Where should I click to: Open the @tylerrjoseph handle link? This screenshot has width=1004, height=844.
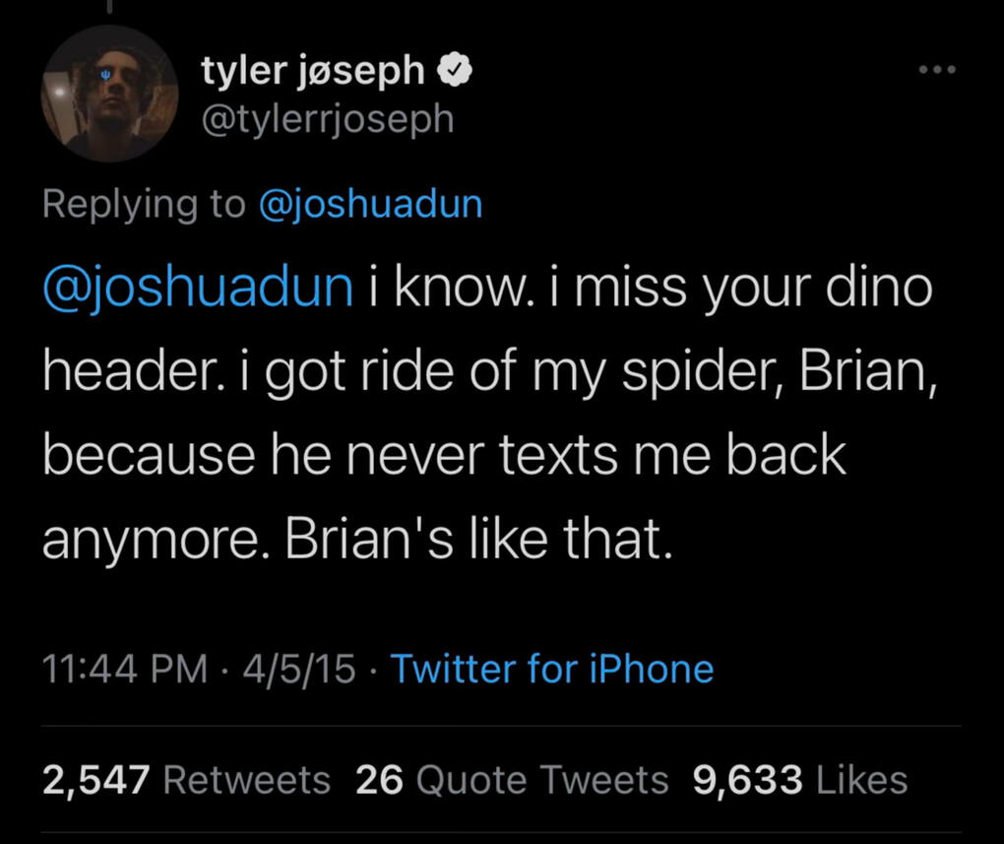[328, 119]
